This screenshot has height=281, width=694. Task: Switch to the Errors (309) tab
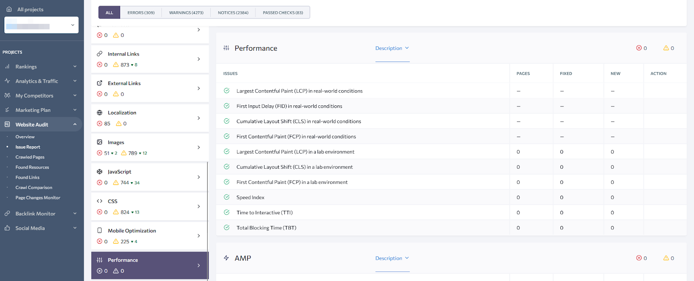pos(141,13)
